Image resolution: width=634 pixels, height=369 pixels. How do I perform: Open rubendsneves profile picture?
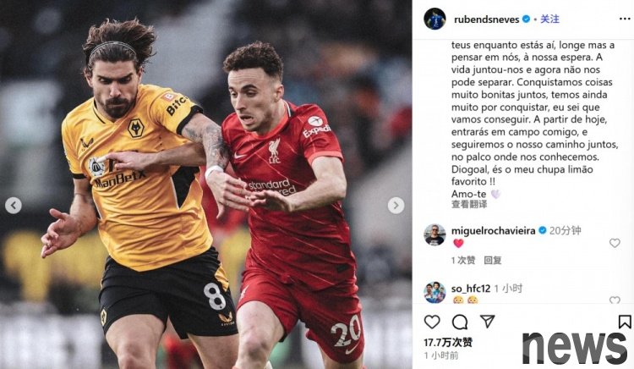click(x=435, y=19)
